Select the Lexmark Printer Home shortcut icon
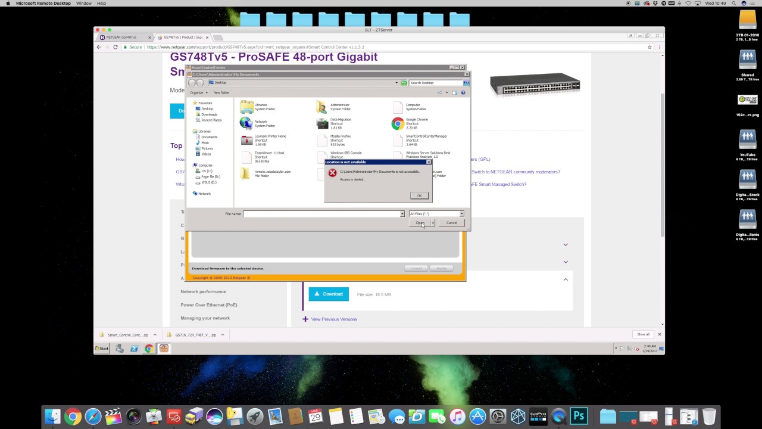 click(x=246, y=140)
